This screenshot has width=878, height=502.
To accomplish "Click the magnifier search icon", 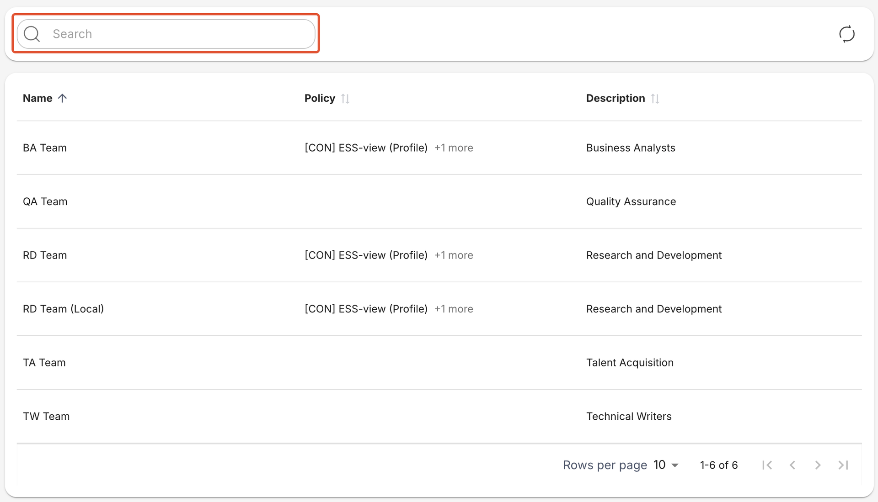I will (x=32, y=34).
